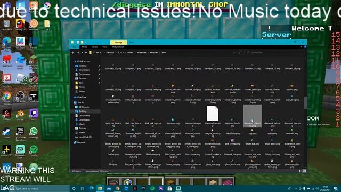Select cookie.png file

[292, 87]
